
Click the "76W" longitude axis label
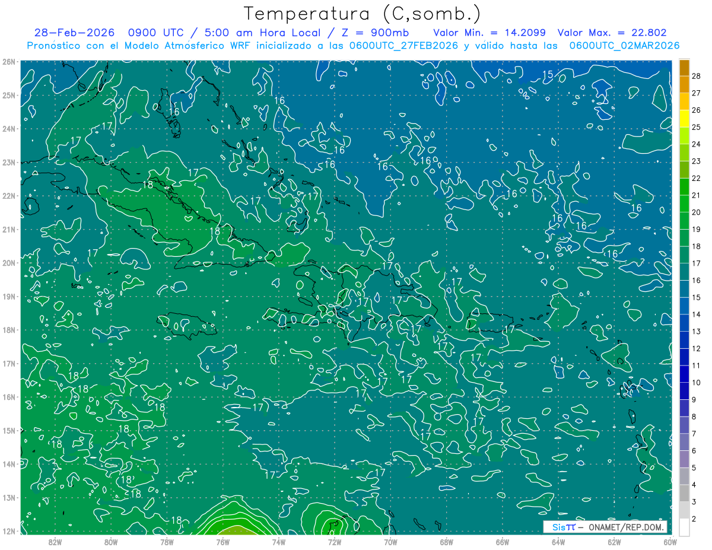point(223,541)
